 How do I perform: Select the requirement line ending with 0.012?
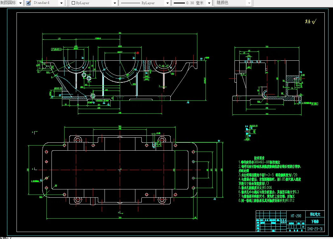tap(266, 200)
